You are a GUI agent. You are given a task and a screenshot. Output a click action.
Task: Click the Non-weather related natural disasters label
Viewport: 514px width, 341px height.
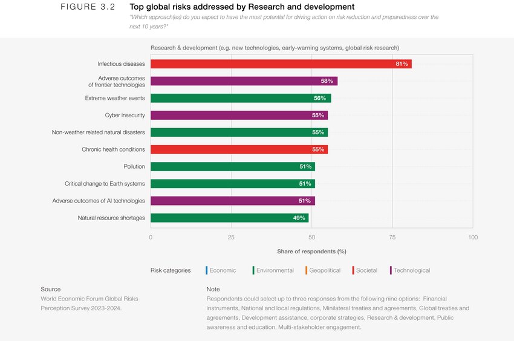point(99,132)
